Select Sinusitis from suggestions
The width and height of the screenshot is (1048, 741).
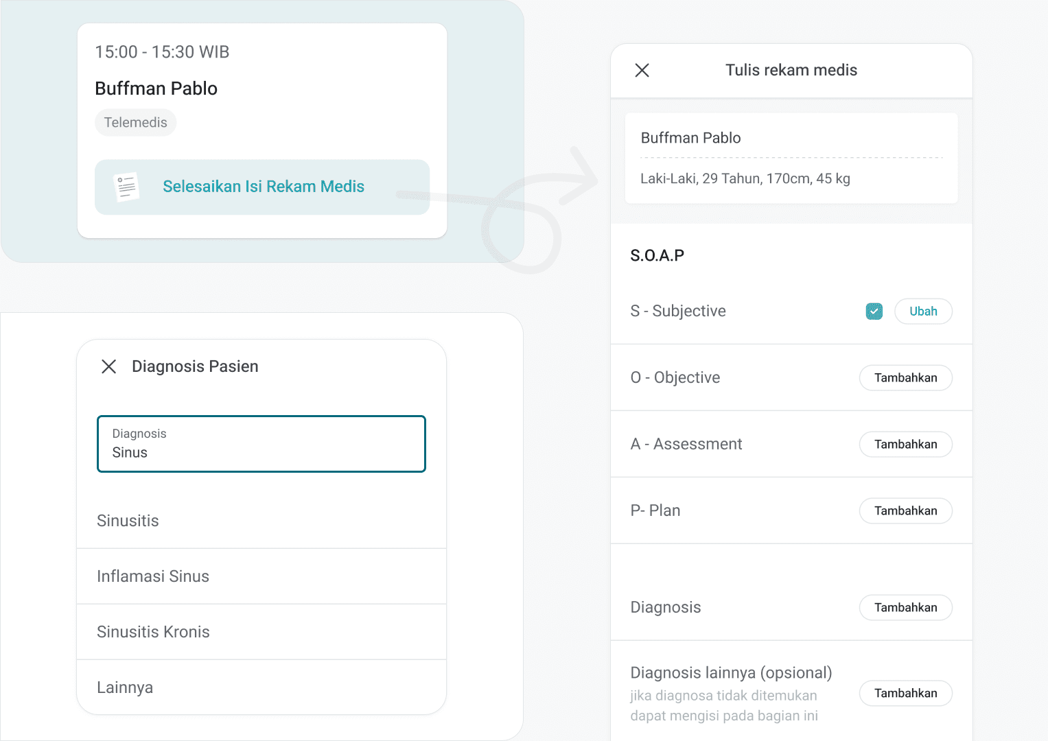click(x=128, y=521)
